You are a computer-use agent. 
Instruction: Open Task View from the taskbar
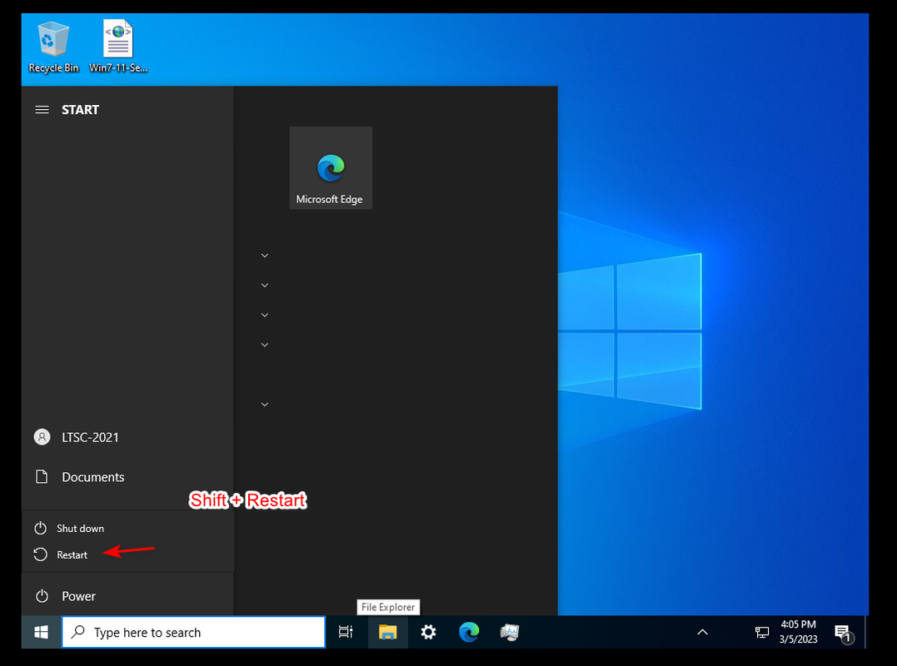click(x=346, y=632)
